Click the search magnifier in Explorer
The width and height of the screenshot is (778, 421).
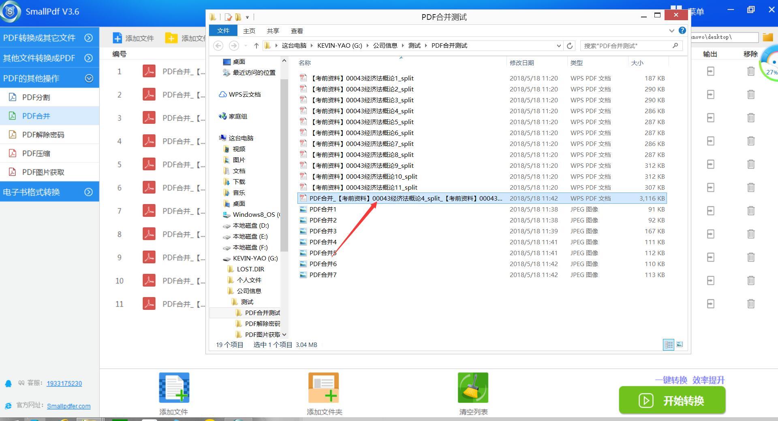tap(675, 46)
